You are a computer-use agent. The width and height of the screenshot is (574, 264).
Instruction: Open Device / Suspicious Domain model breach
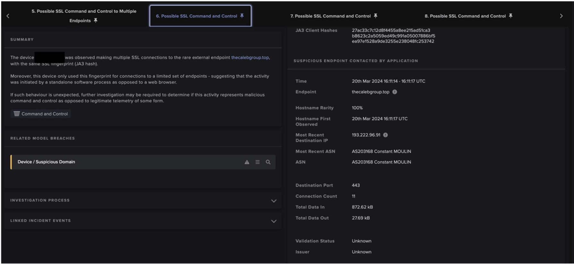(143, 162)
